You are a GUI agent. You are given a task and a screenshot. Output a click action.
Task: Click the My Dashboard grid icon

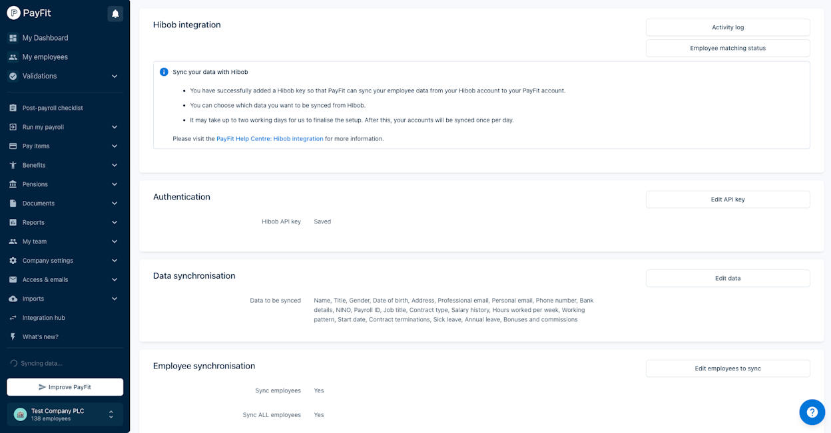(x=13, y=38)
